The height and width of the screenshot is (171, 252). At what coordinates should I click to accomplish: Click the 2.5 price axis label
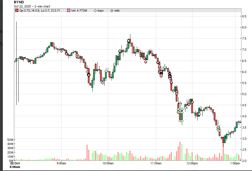click(x=244, y=150)
